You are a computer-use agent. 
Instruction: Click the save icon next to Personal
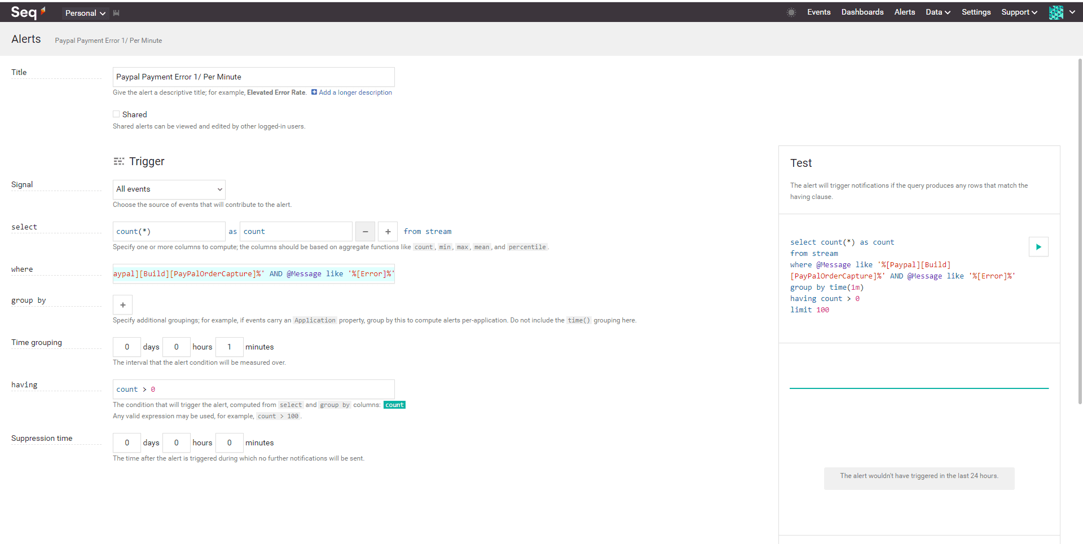click(x=116, y=12)
